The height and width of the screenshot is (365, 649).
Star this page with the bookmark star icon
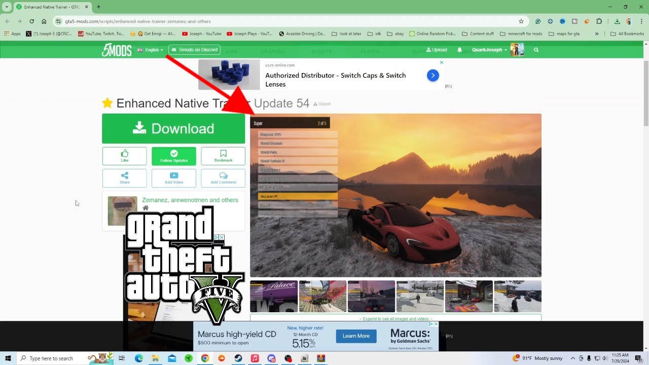point(521,21)
